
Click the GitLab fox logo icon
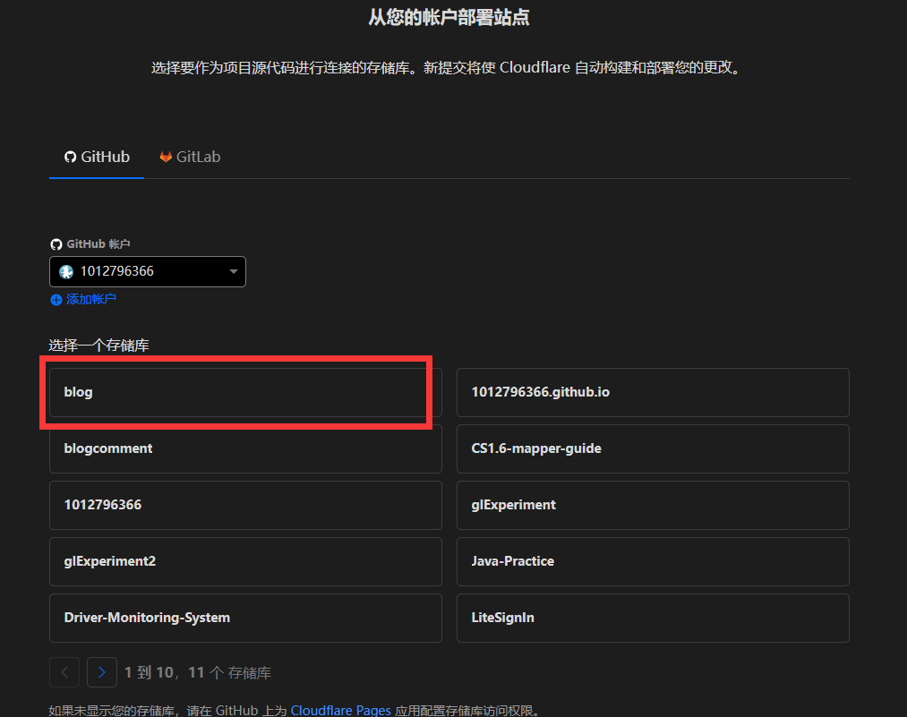(166, 157)
